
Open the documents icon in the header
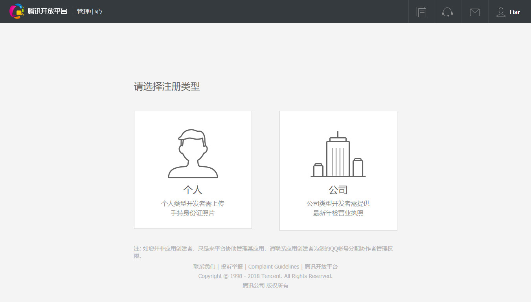click(421, 12)
